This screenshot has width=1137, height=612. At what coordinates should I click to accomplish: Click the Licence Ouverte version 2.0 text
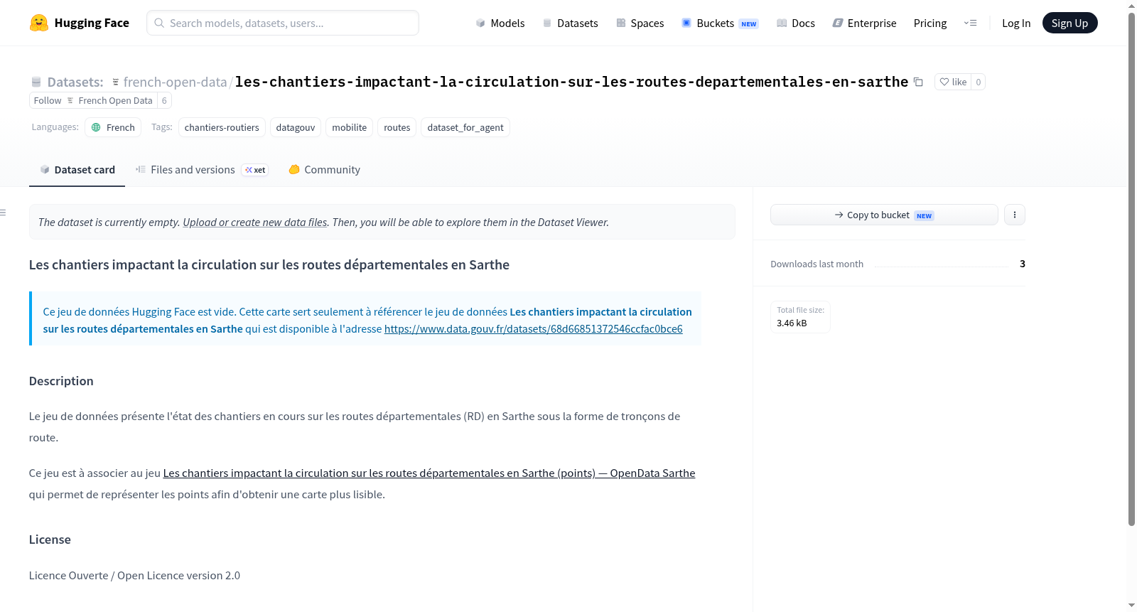coord(134,576)
